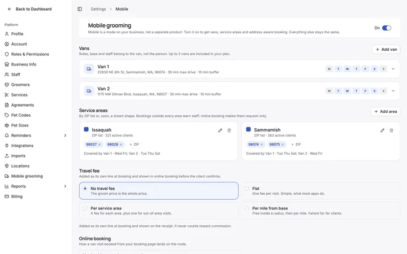Screen dimensions: 407x254
Task: Delete the Issaquah area with trash icon
Action: (229, 130)
